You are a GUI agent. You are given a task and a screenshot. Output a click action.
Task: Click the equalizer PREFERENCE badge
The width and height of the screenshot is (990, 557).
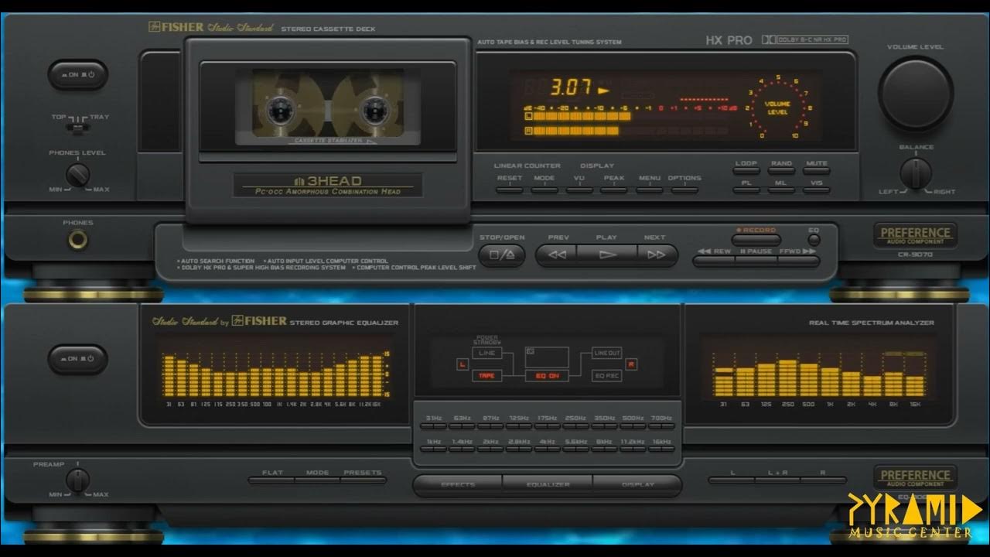point(916,477)
